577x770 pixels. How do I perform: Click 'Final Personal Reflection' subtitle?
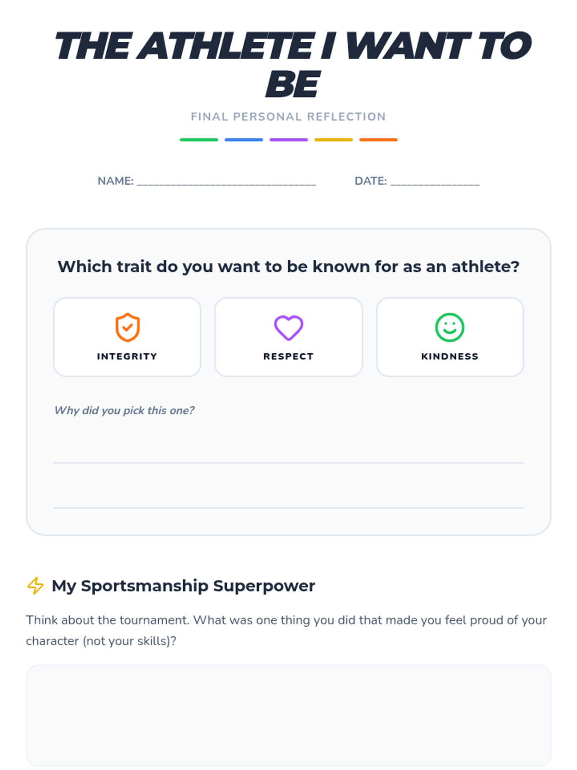pyautogui.click(x=288, y=116)
